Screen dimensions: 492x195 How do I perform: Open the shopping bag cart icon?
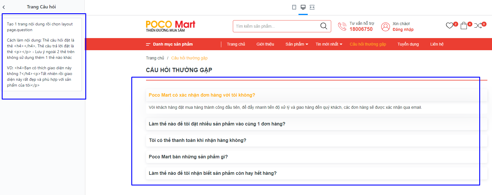tap(464, 26)
